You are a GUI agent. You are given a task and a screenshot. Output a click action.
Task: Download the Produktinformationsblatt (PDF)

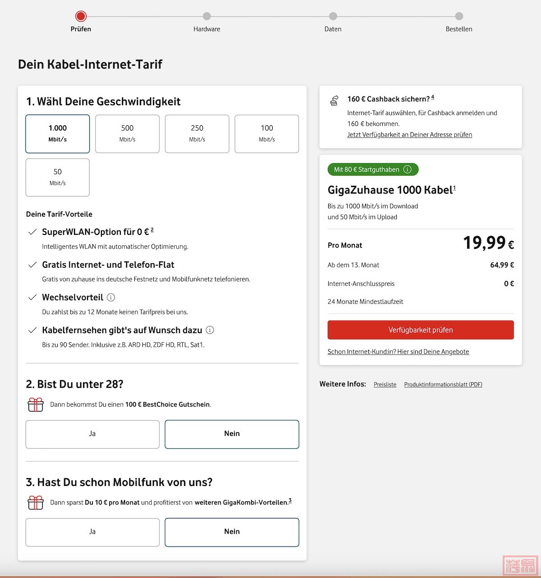pyautogui.click(x=443, y=385)
